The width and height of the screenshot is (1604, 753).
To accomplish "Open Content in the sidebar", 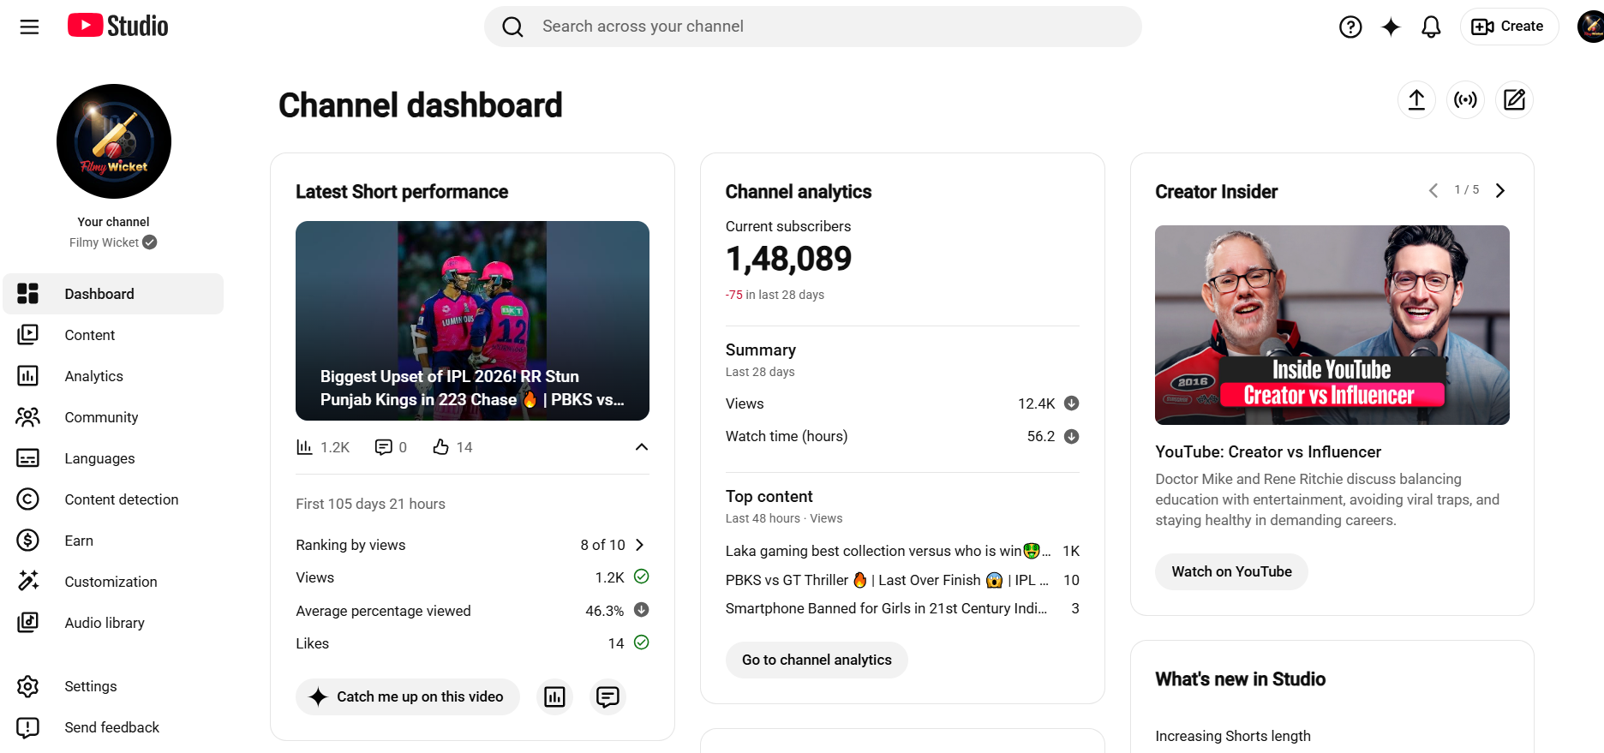I will coord(113,335).
